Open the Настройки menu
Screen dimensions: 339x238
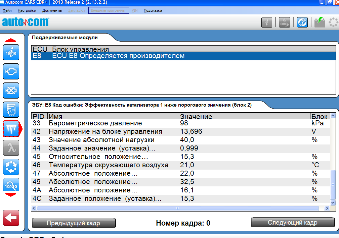[27, 10]
